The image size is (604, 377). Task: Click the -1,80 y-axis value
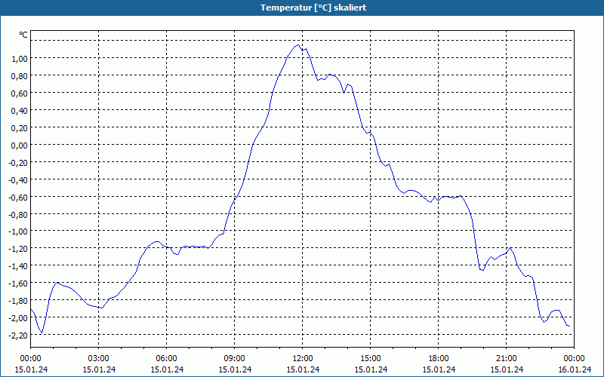point(18,300)
